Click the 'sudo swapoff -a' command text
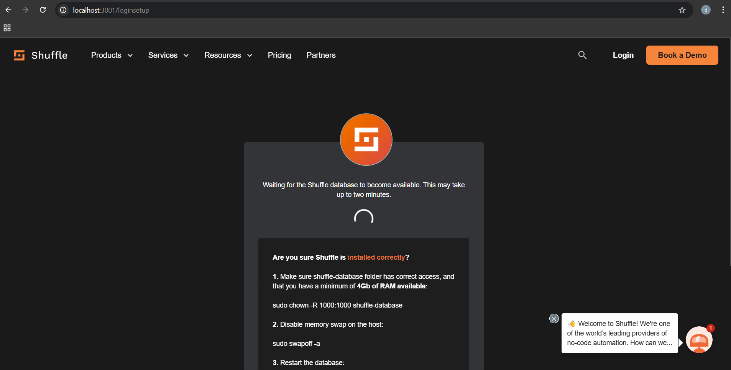This screenshot has width=731, height=370. pos(296,344)
